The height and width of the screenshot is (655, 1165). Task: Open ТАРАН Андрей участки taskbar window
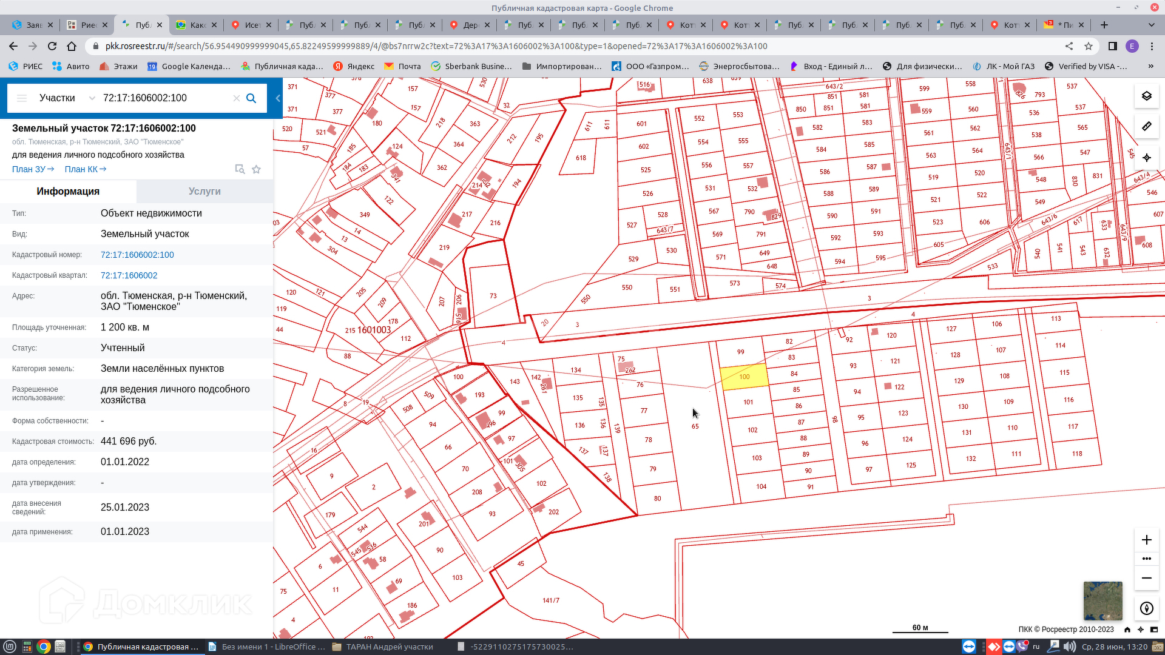coord(383,647)
